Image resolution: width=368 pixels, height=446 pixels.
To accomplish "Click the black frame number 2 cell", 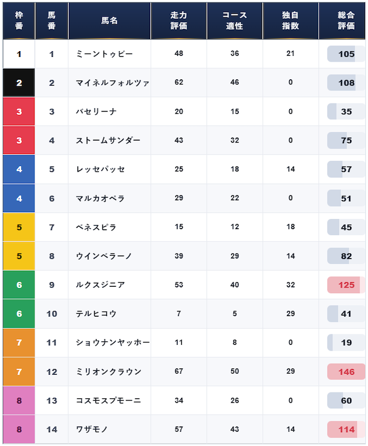I will (19, 83).
